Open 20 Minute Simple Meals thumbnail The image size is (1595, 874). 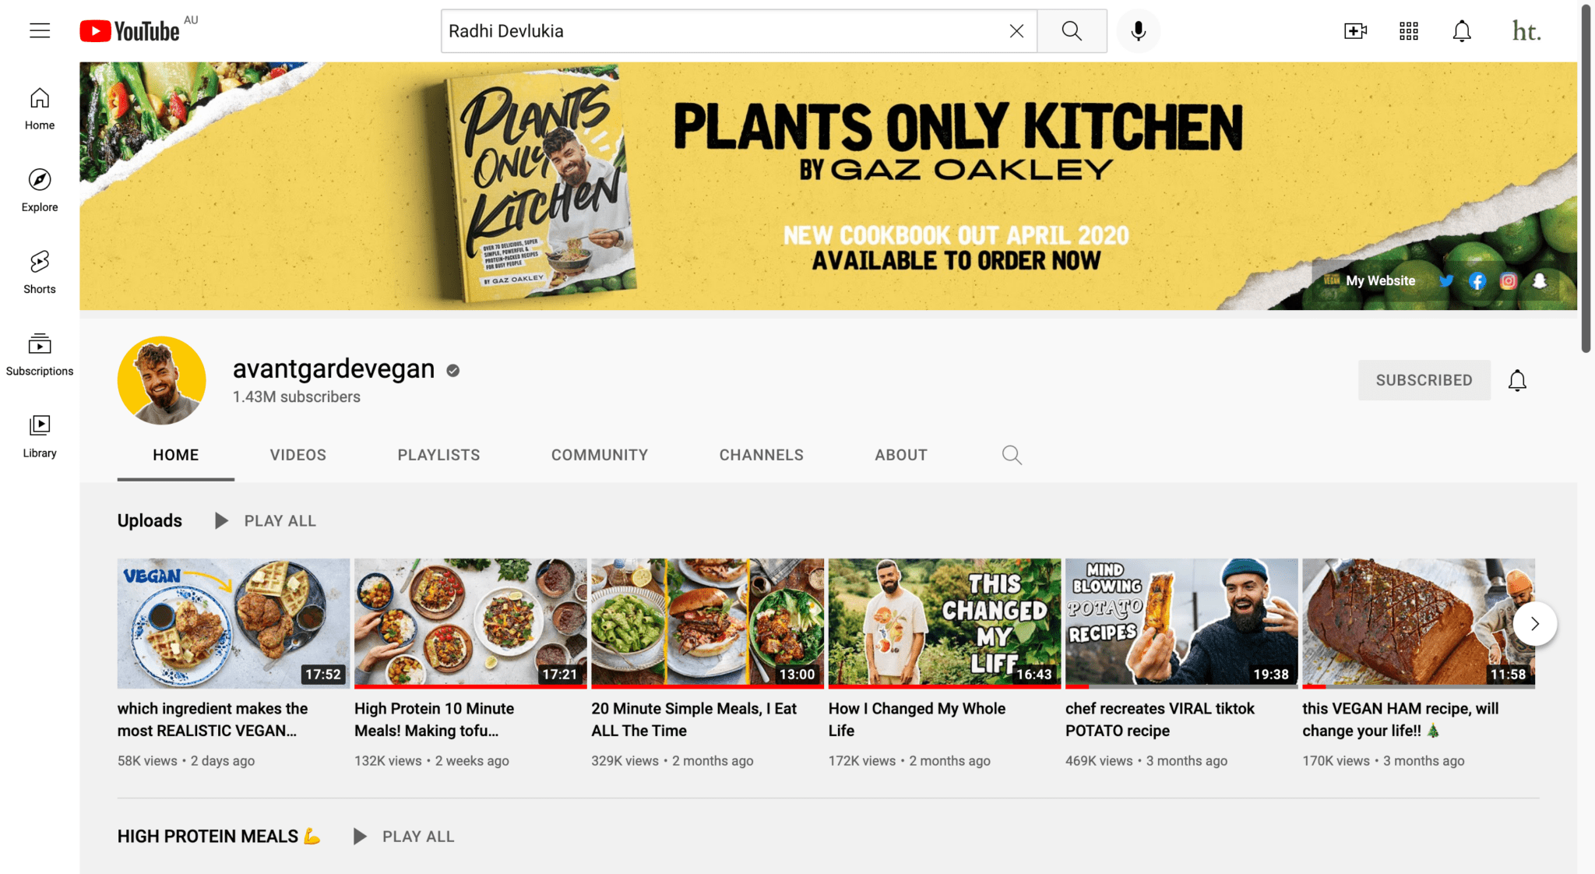(707, 623)
